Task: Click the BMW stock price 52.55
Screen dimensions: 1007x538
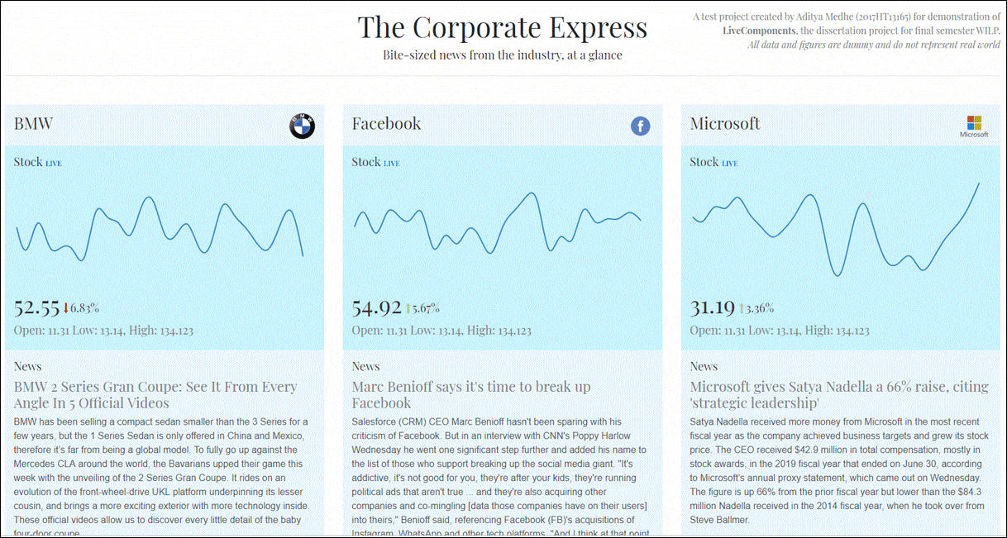Action: point(37,307)
